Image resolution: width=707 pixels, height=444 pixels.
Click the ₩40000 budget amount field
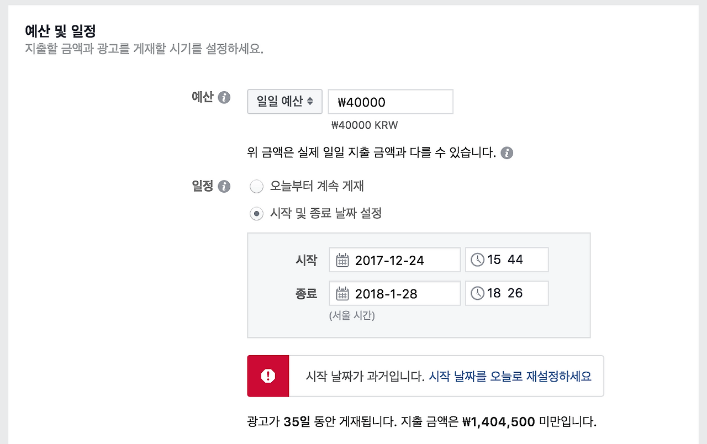click(391, 102)
